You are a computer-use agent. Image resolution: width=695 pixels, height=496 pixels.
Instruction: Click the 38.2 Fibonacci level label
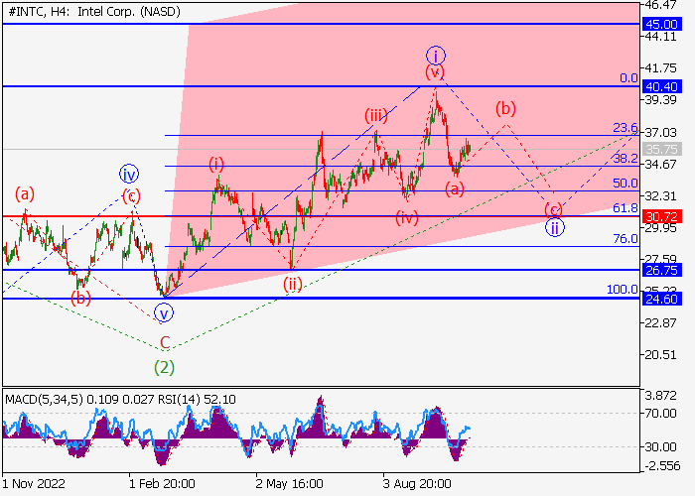[x=625, y=159]
